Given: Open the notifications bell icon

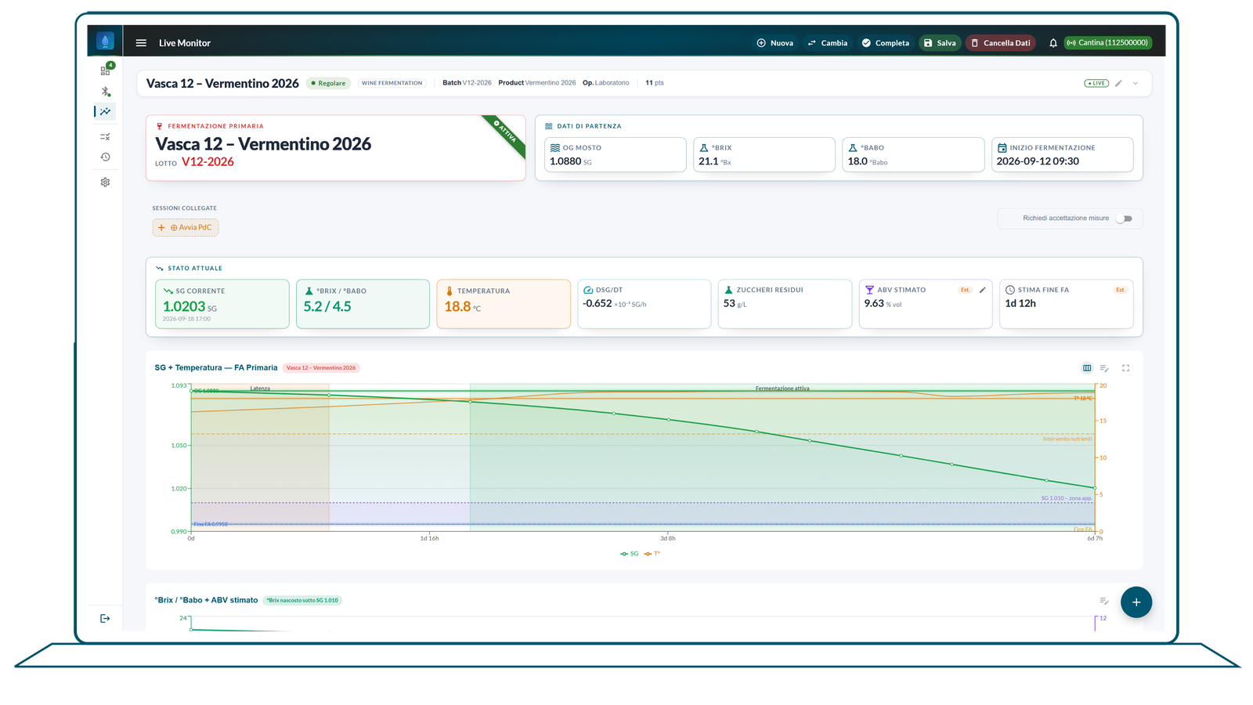Looking at the screenshot, I should pyautogui.click(x=1053, y=43).
